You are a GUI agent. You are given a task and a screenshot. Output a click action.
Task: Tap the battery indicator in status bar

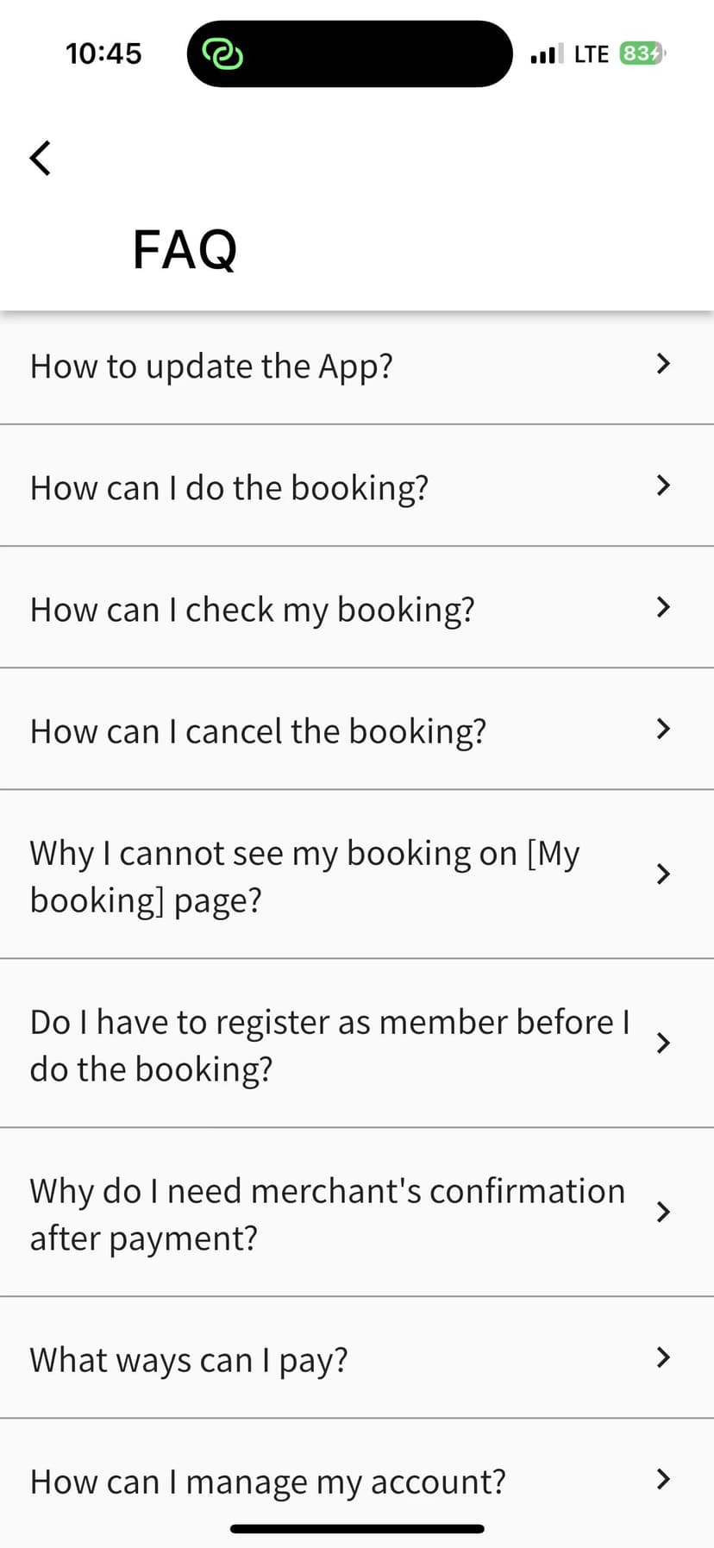pos(642,54)
